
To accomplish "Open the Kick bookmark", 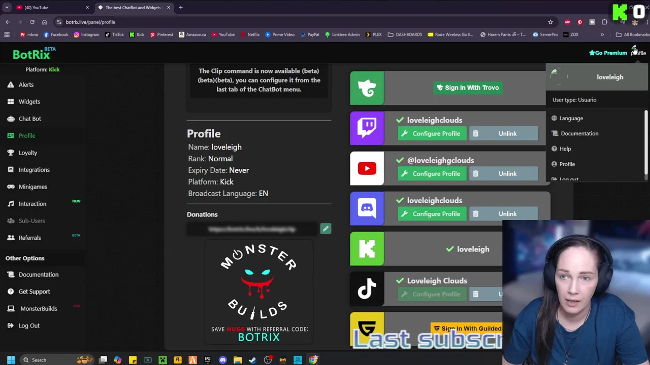I will pos(137,34).
